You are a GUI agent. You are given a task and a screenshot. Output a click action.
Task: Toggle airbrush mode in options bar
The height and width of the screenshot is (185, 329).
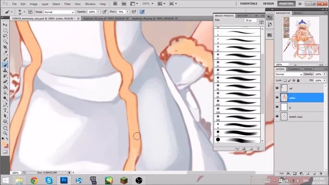tap(134, 12)
